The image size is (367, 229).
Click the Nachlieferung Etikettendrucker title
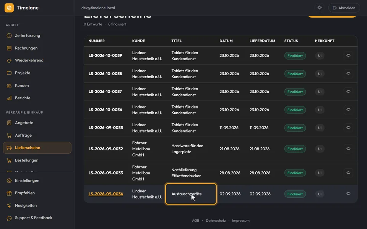coord(186,173)
